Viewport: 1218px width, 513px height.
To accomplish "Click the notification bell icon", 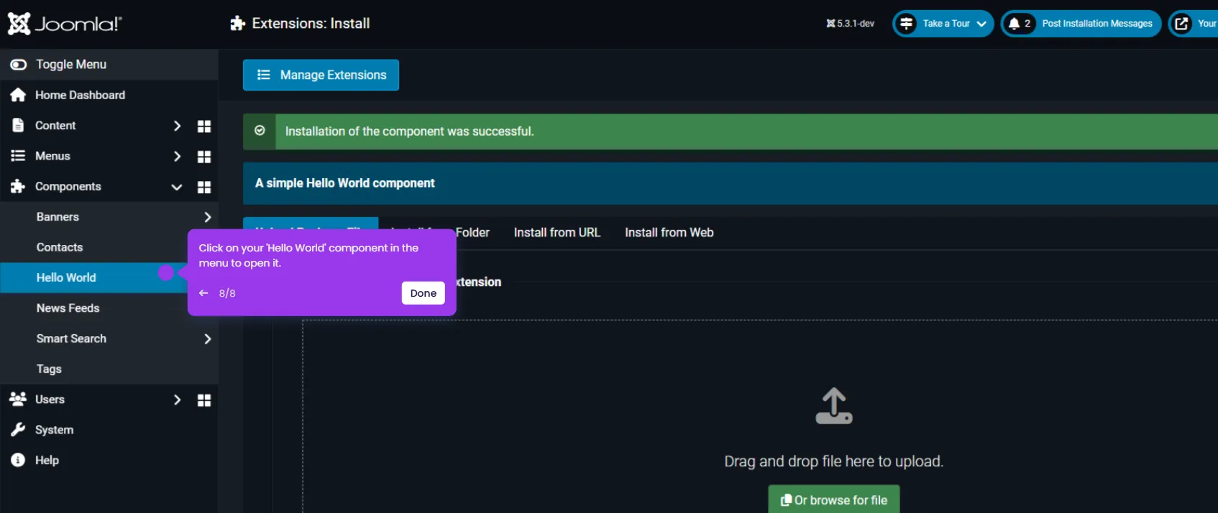I will tap(1014, 24).
